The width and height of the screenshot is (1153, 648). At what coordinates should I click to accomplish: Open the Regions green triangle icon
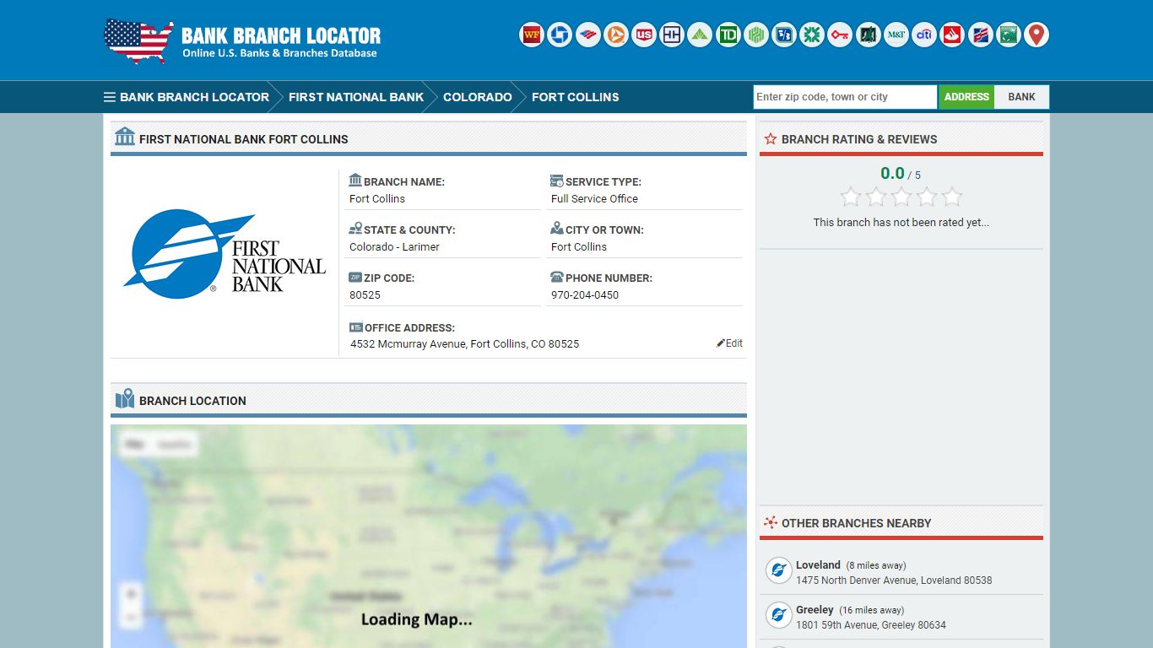click(700, 35)
